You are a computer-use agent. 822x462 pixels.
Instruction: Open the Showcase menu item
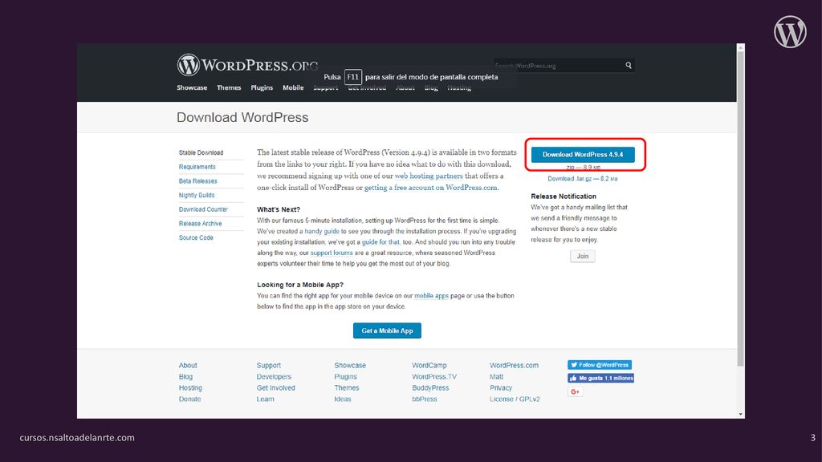192,87
